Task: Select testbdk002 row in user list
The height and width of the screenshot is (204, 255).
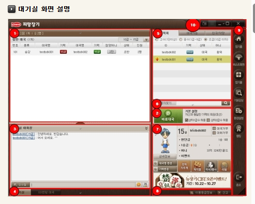Action: pyautogui.click(x=192, y=52)
